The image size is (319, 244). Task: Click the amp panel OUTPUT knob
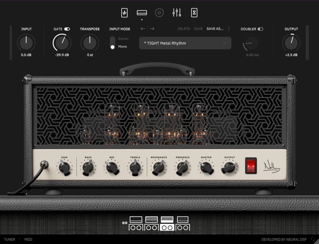tap(229, 168)
